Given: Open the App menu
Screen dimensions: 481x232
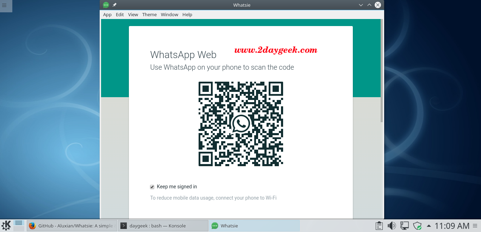Looking at the screenshot, I should pyautogui.click(x=107, y=14).
